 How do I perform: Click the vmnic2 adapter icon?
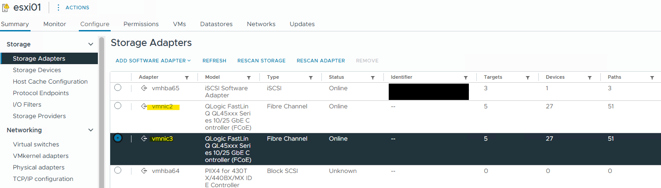click(x=144, y=106)
